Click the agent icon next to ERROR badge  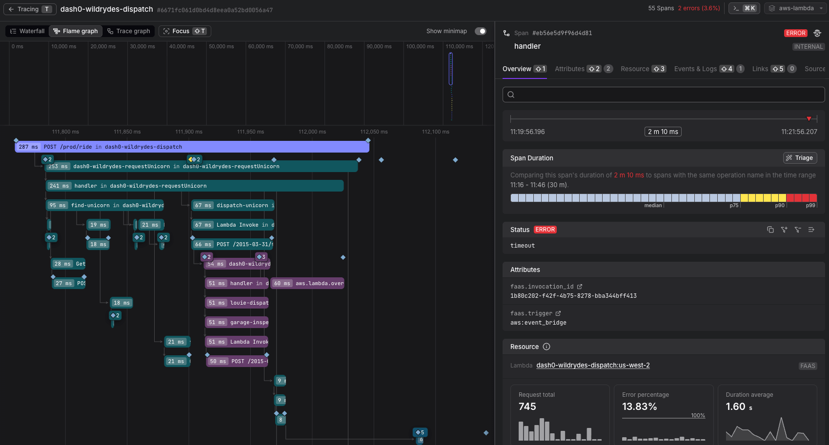tap(817, 33)
